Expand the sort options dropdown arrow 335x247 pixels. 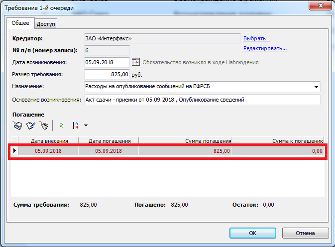[x=86, y=126]
